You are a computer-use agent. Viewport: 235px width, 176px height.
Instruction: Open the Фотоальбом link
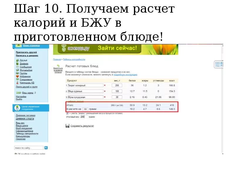click(x=26, y=70)
